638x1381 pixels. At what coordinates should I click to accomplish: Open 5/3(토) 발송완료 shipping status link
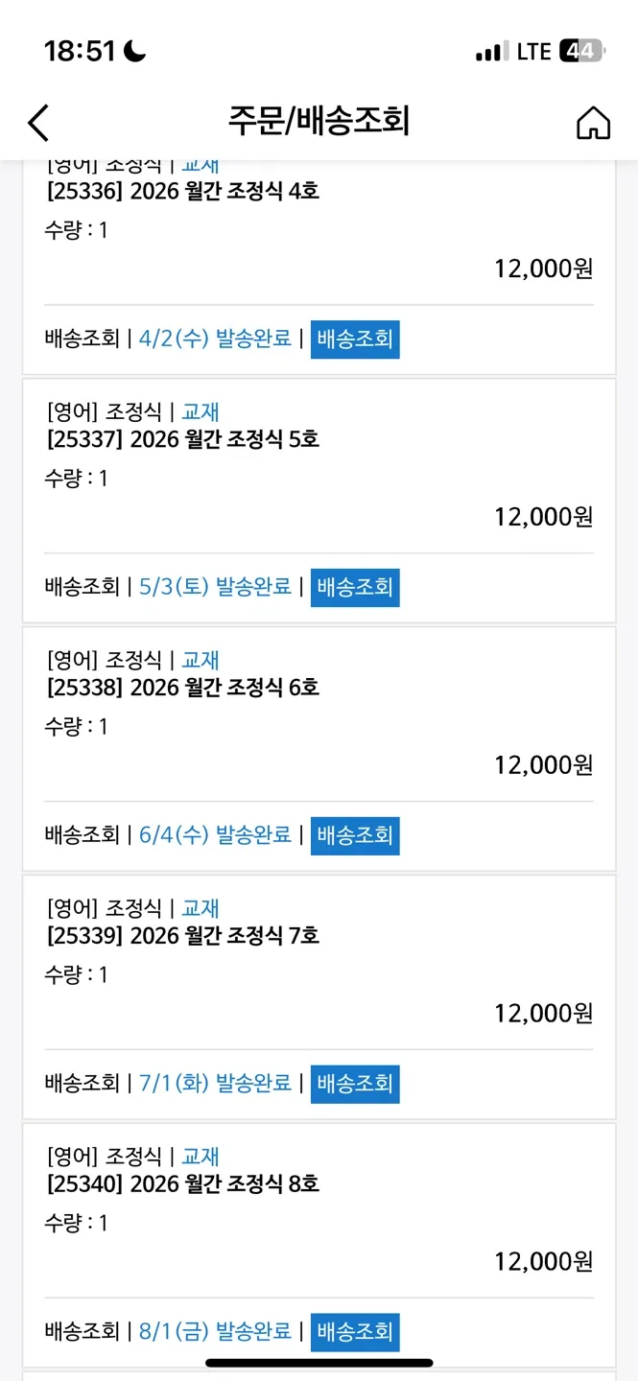[215, 587]
